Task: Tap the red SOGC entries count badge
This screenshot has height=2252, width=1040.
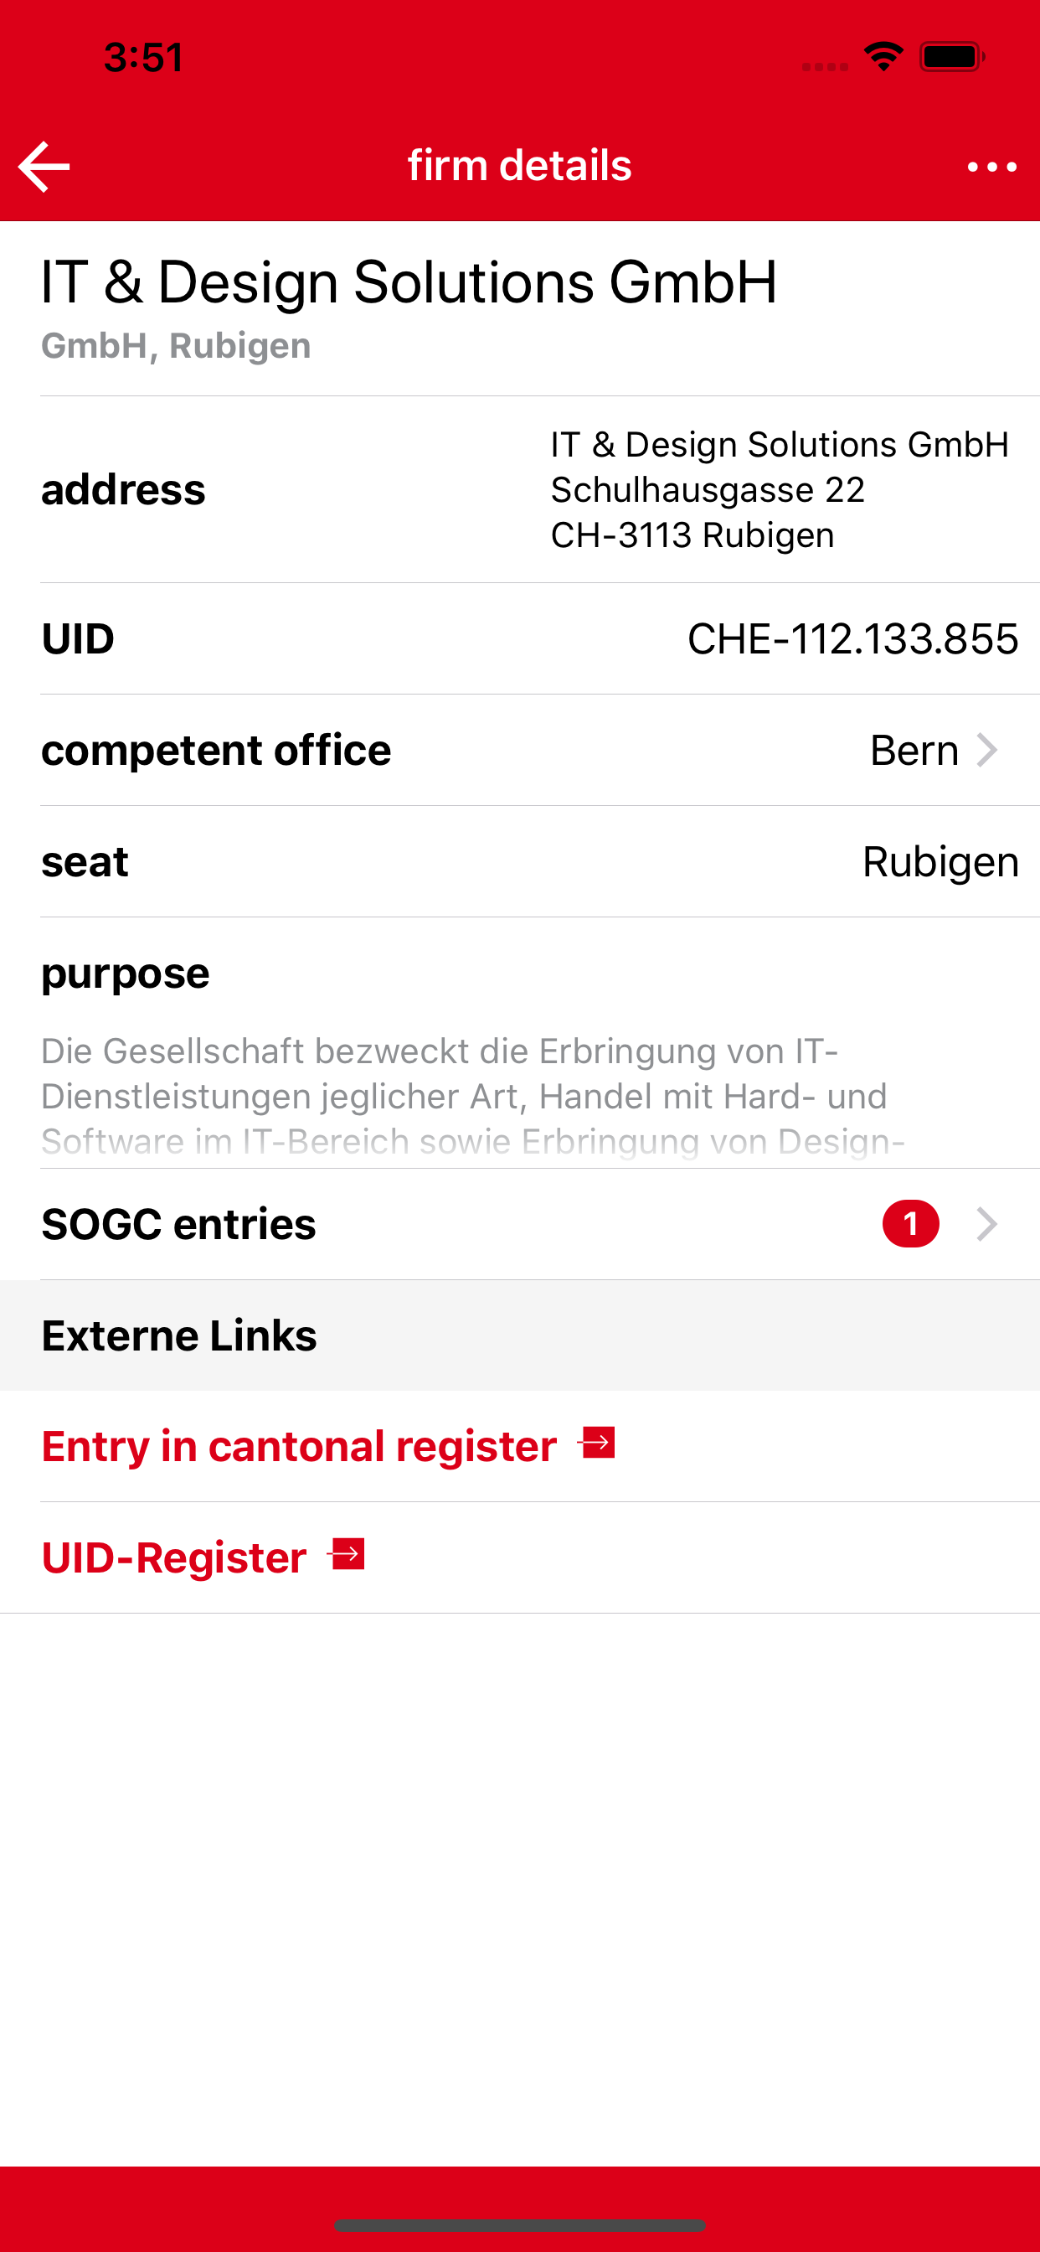Action: pyautogui.click(x=911, y=1224)
